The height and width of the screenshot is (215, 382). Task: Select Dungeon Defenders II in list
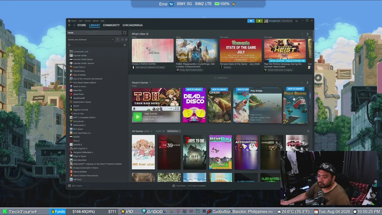(x=83, y=152)
